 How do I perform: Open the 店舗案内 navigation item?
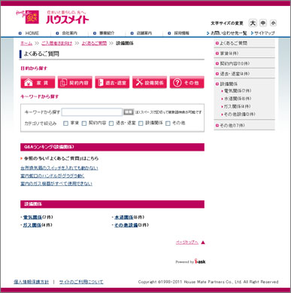click(x=141, y=33)
